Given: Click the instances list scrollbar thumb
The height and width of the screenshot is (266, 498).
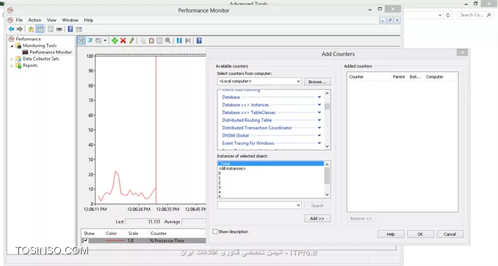Looking at the screenshot, I should pyautogui.click(x=327, y=176).
